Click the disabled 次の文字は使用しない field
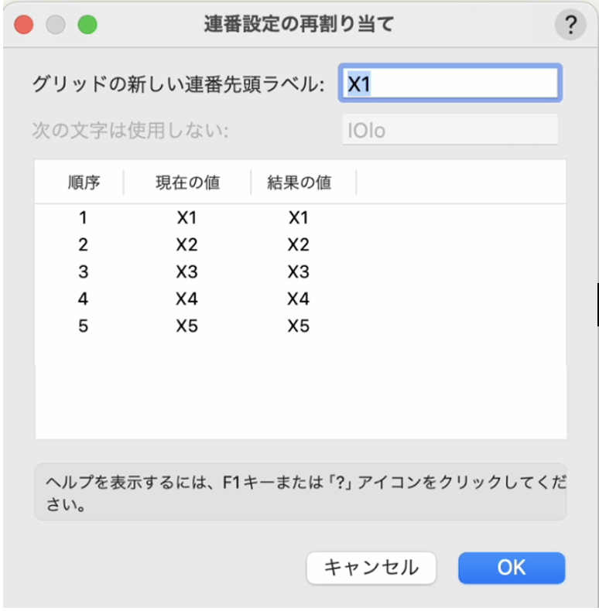The width and height of the screenshot is (599, 611). (x=450, y=130)
